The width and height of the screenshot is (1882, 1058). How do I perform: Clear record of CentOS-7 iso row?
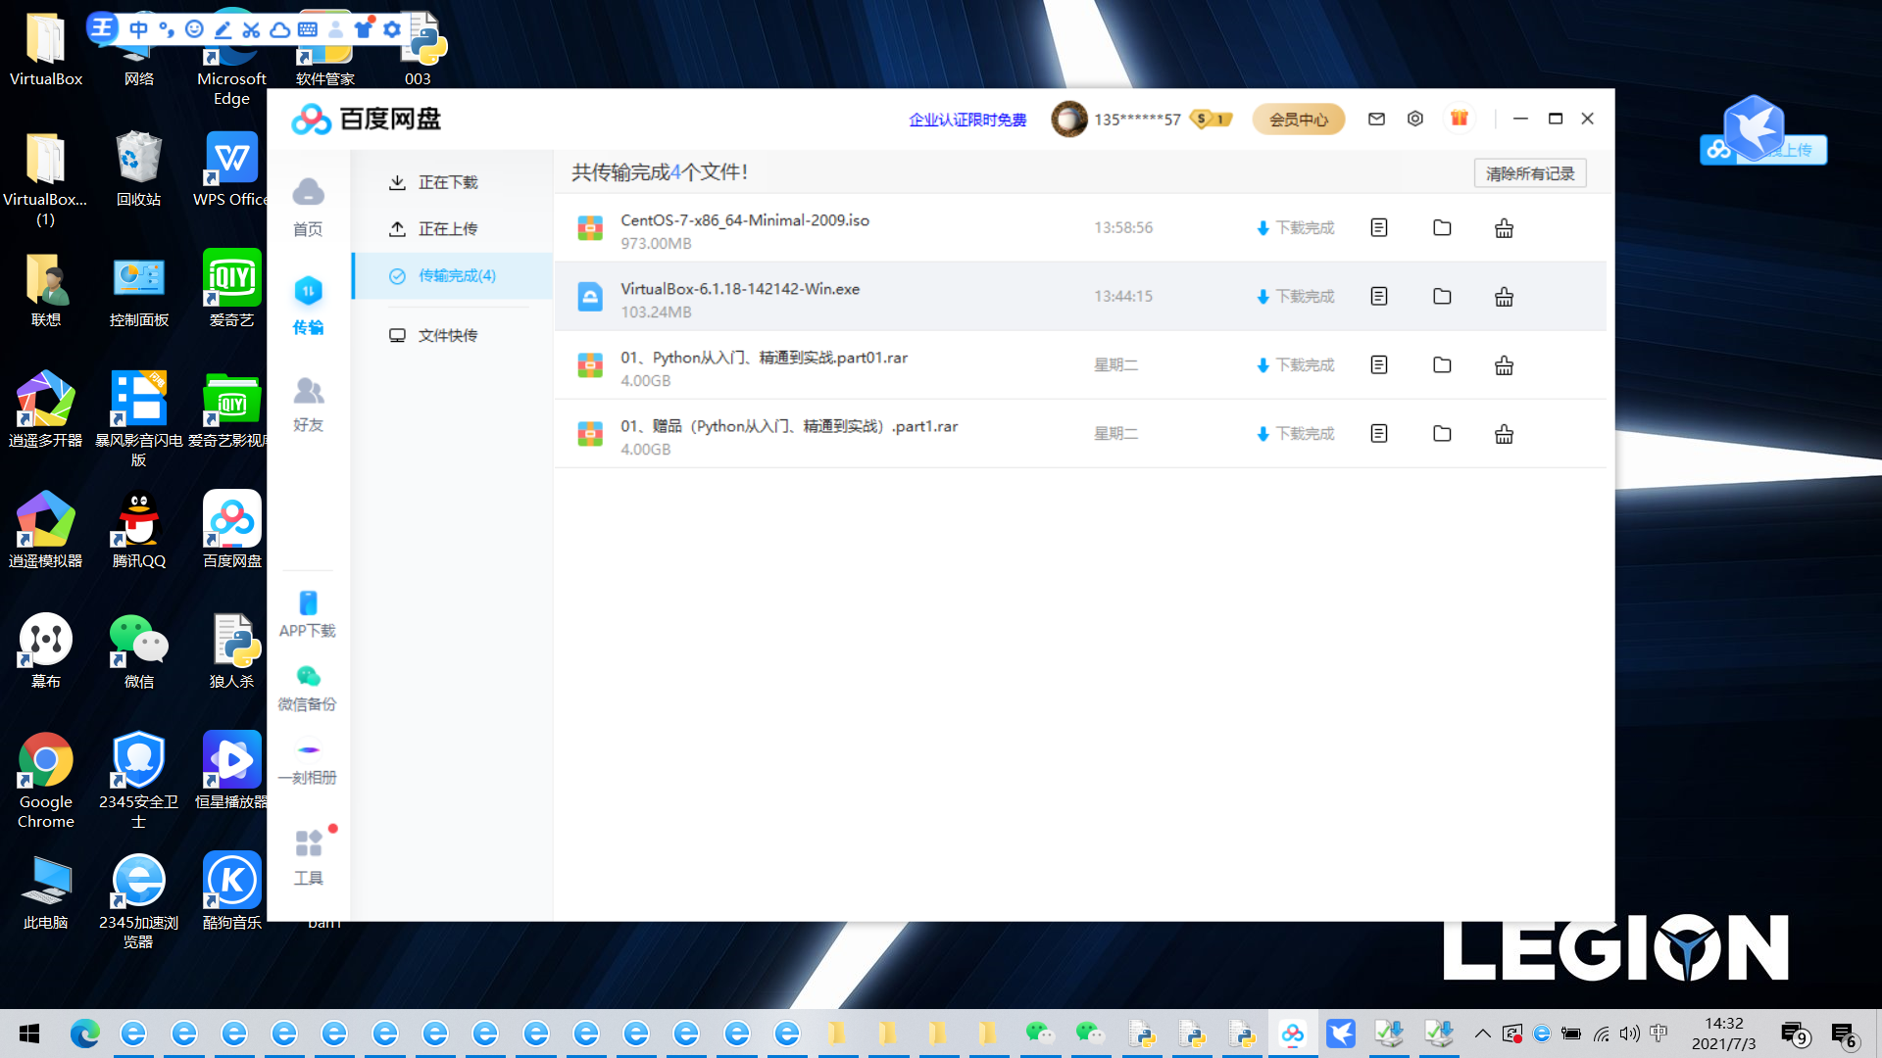(1504, 228)
